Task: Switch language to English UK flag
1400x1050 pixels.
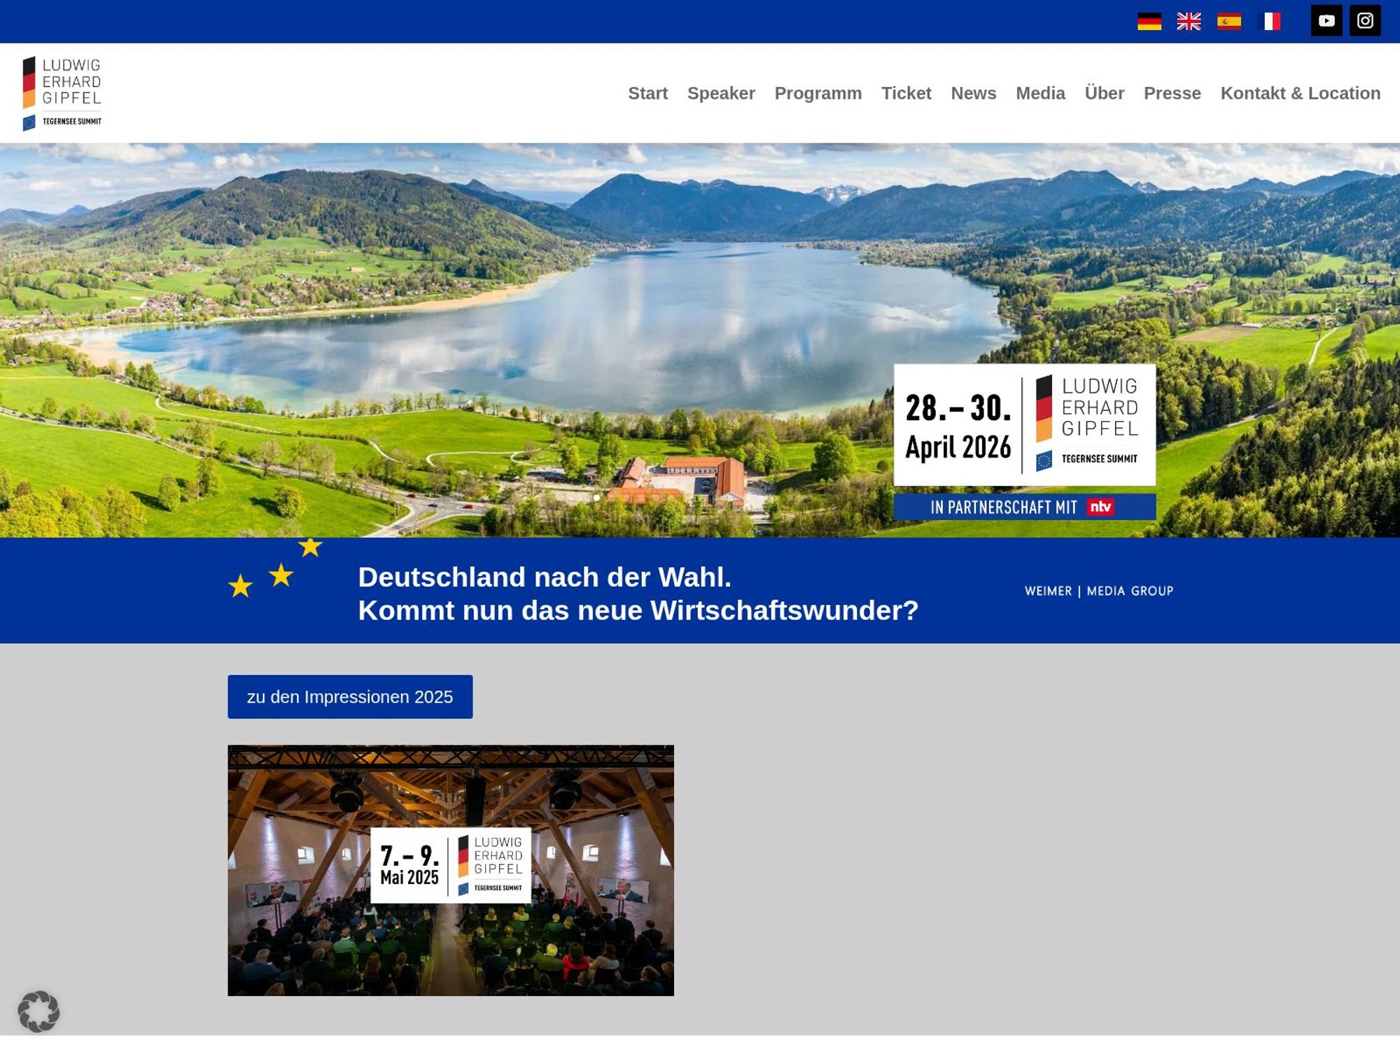Action: point(1189,22)
